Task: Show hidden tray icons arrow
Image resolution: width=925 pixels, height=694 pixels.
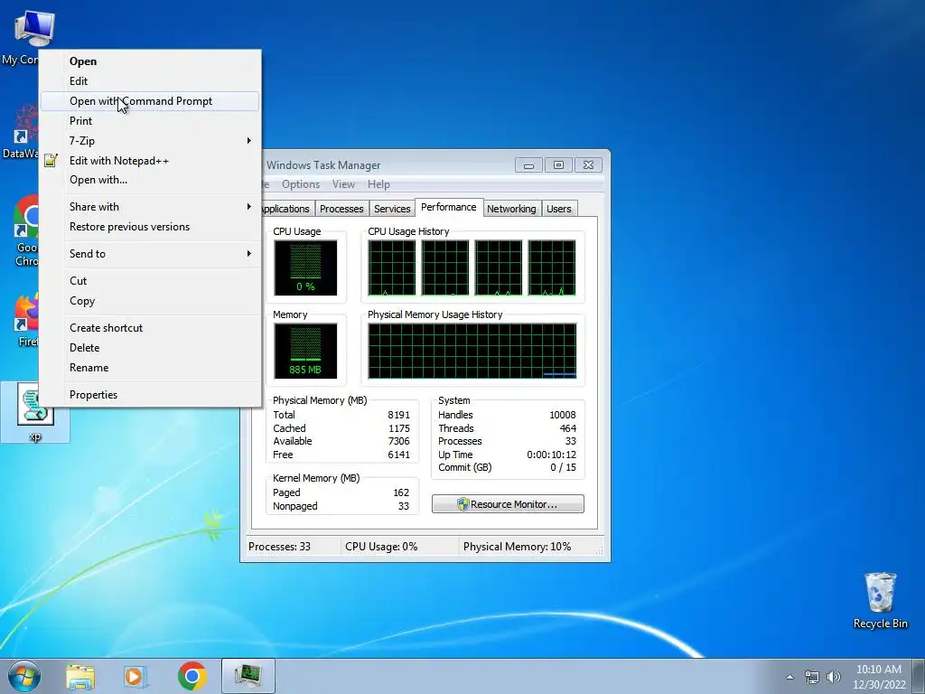Action: tap(790, 677)
